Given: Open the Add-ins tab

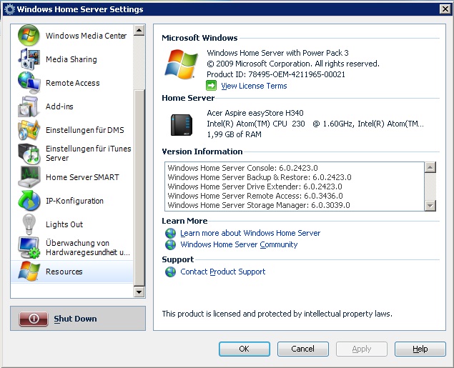Looking at the screenshot, I should [72, 106].
